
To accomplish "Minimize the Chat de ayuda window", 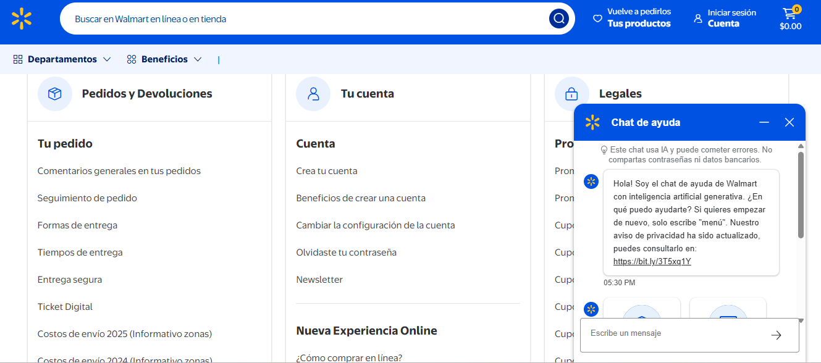I will 764,122.
